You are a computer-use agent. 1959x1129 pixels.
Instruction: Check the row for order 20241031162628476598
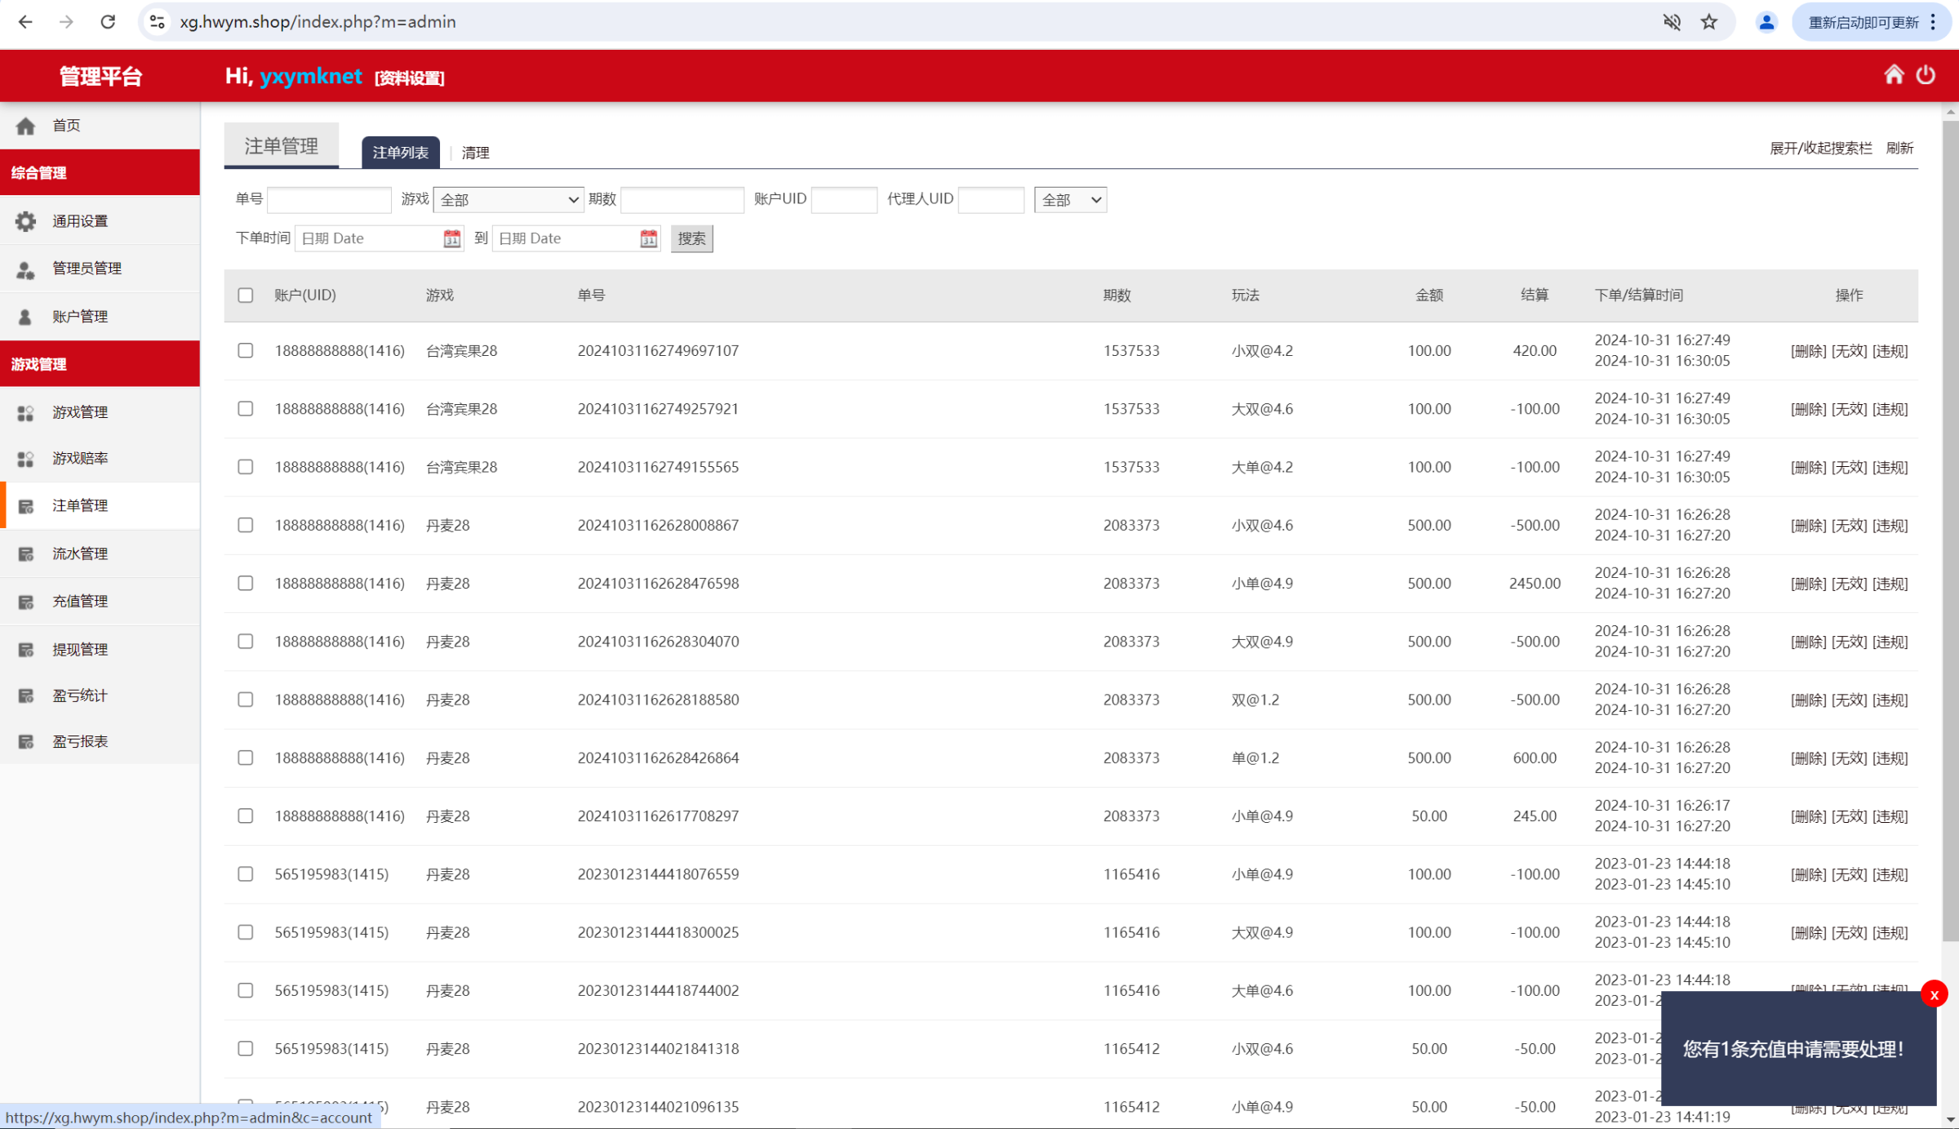(246, 584)
